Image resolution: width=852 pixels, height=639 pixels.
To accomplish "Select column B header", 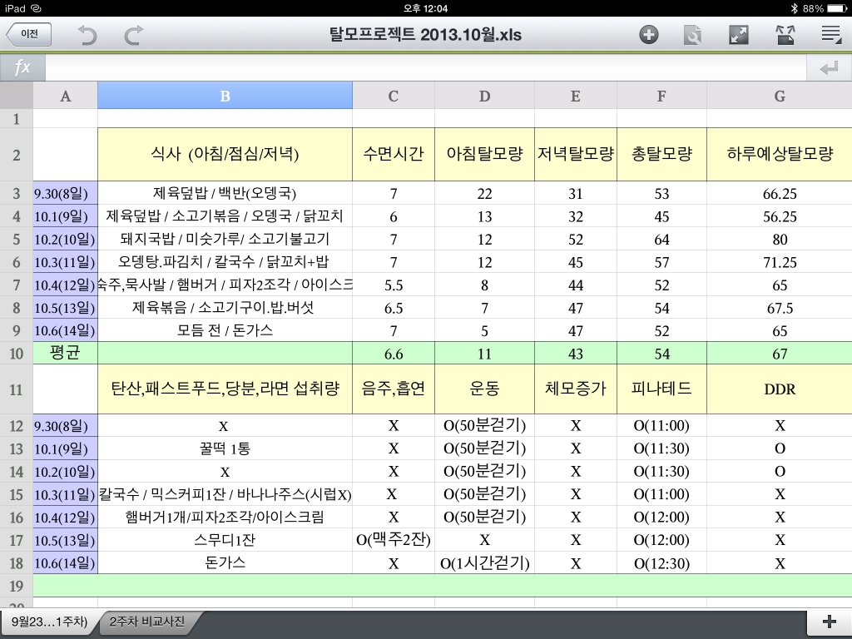I will [225, 97].
